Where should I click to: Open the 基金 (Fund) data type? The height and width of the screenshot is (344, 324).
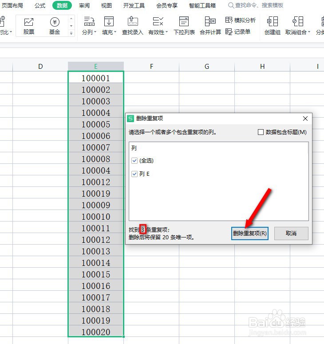(55, 26)
